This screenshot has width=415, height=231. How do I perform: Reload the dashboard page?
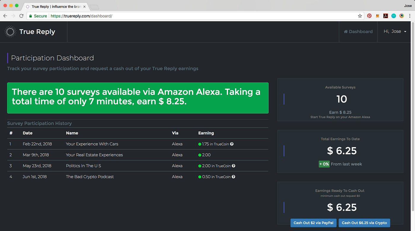pos(21,16)
